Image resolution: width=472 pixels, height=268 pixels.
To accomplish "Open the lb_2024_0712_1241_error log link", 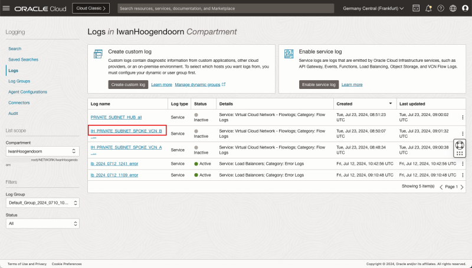I will (114, 163).
